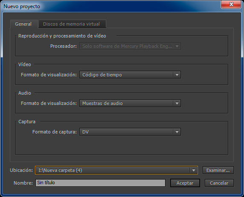Switch to the General tab
The width and height of the screenshot is (244, 197).
23,24
